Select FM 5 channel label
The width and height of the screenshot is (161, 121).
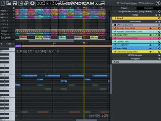click(x=5, y=24)
